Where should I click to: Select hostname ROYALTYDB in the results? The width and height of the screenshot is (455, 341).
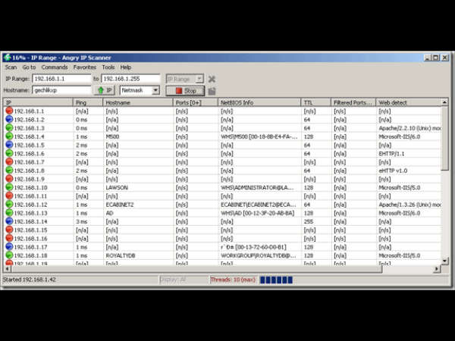(121, 256)
